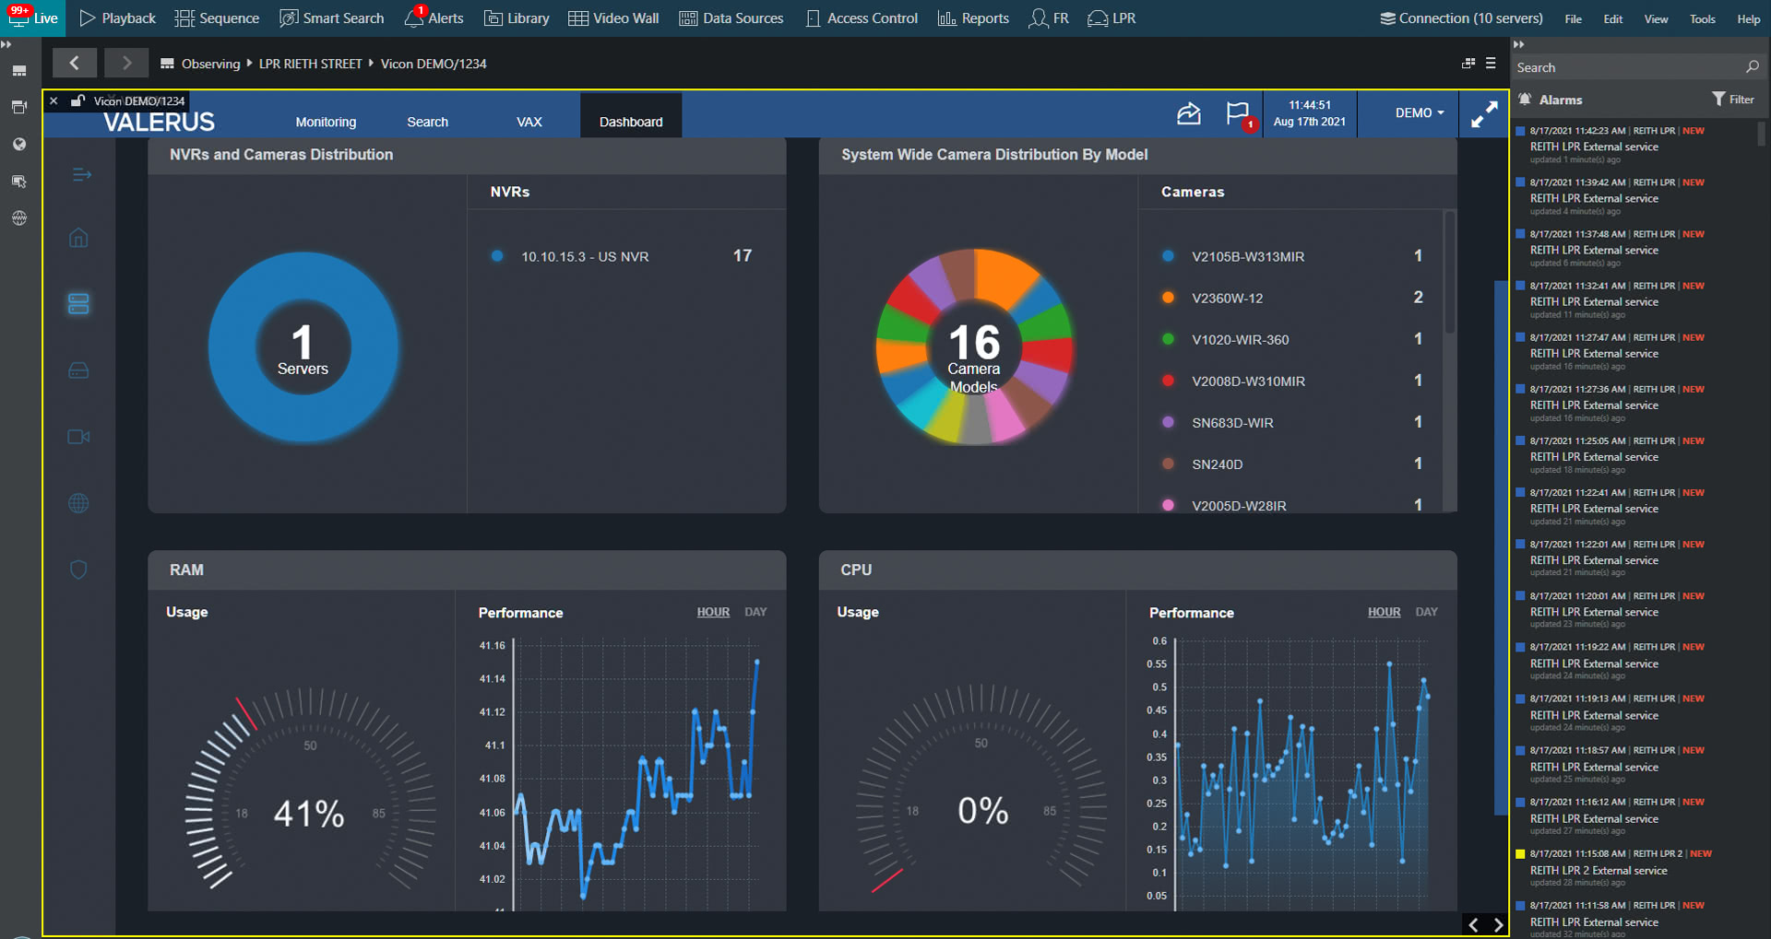Open the DEMO user dropdown
The image size is (1771, 939).
point(1419,112)
